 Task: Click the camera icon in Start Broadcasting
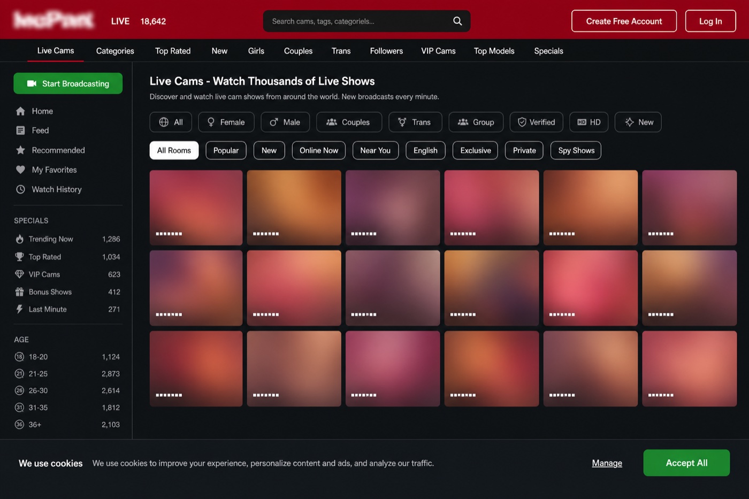pyautogui.click(x=32, y=83)
